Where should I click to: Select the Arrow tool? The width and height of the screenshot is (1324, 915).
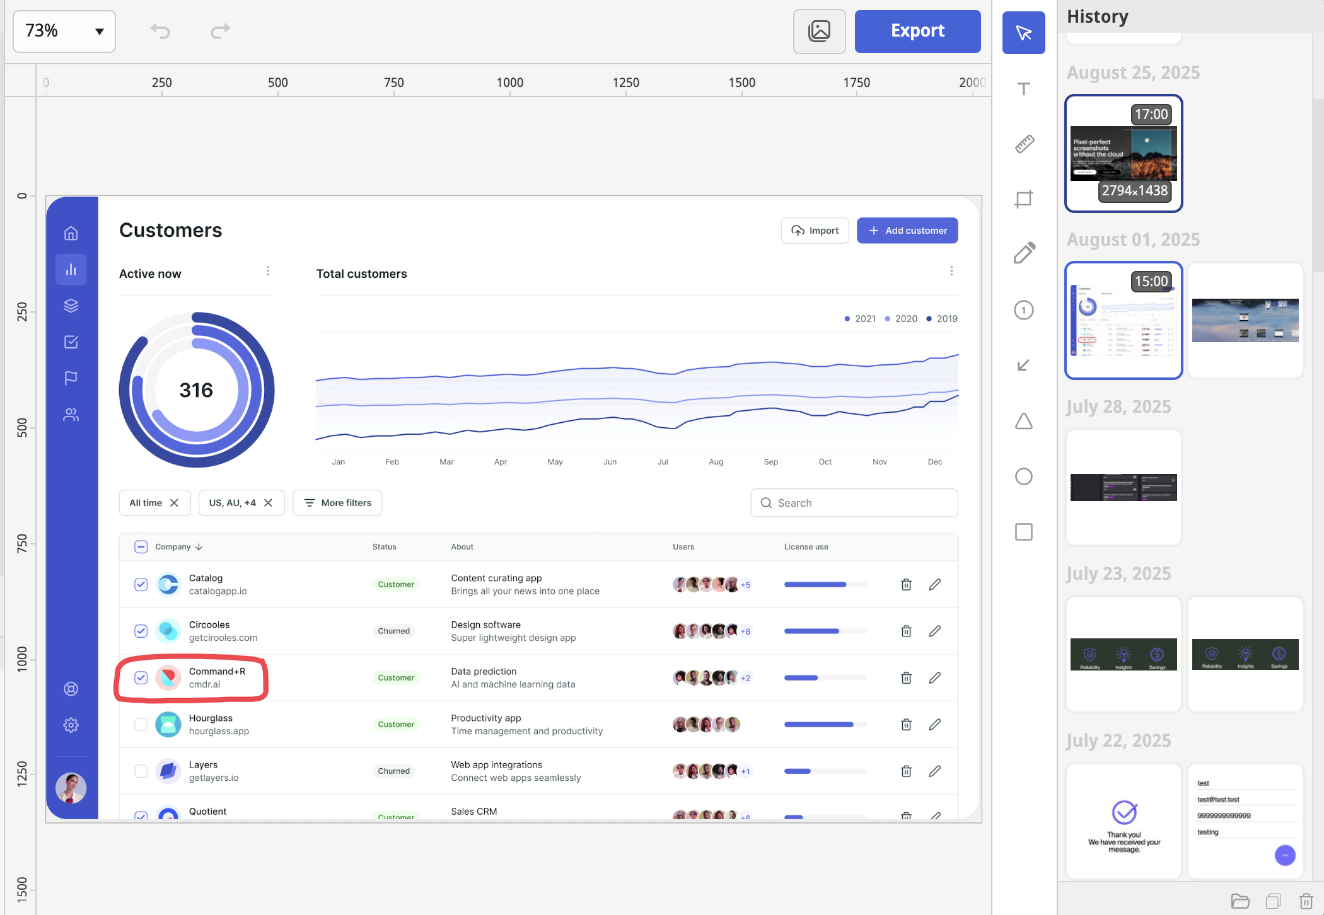1024,365
